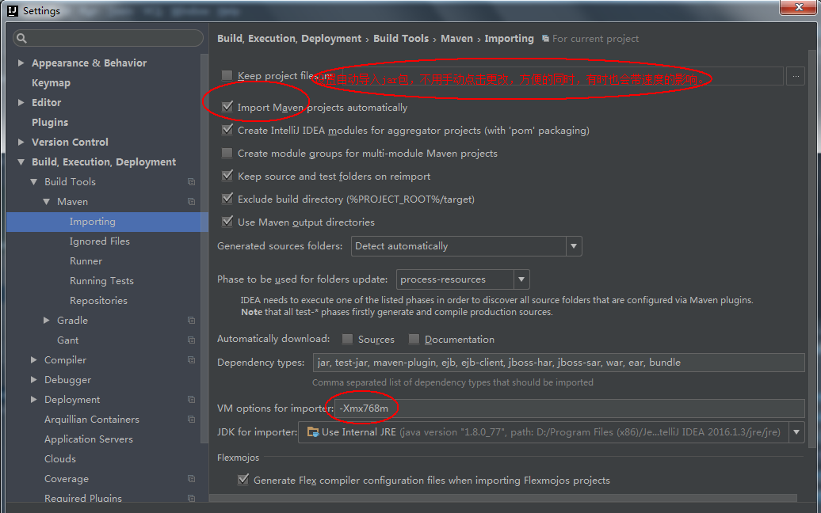Click the Build Tools breadcrumb label
Image resolution: width=821 pixels, height=513 pixels.
click(400, 38)
